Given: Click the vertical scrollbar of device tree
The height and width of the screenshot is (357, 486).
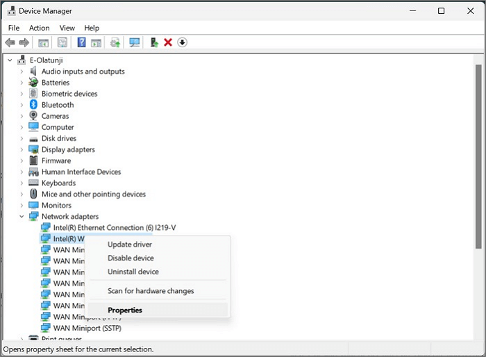Looking at the screenshot, I should [478, 153].
